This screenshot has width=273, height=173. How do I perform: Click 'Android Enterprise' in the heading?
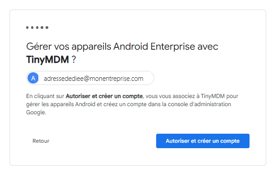(154, 47)
